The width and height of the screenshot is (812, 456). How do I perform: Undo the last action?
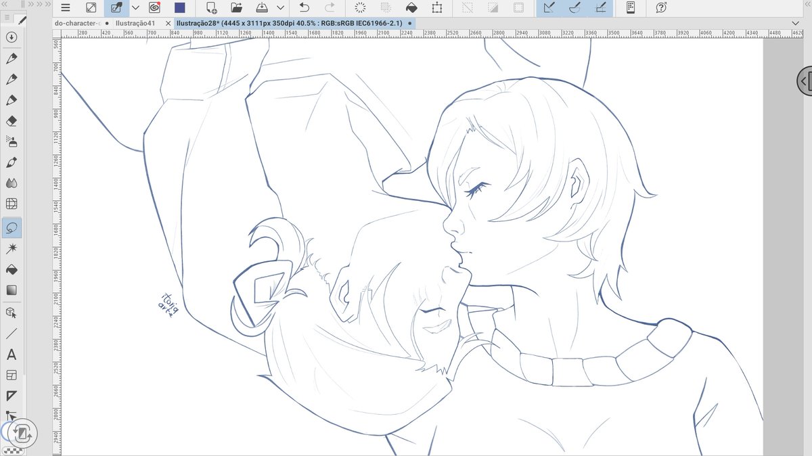[x=304, y=7]
